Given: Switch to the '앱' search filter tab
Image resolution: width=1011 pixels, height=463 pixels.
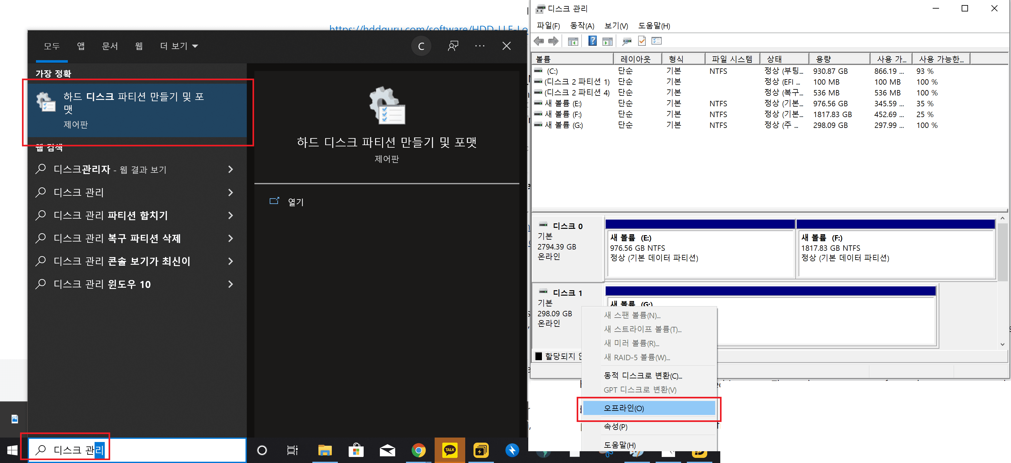Looking at the screenshot, I should (81, 46).
